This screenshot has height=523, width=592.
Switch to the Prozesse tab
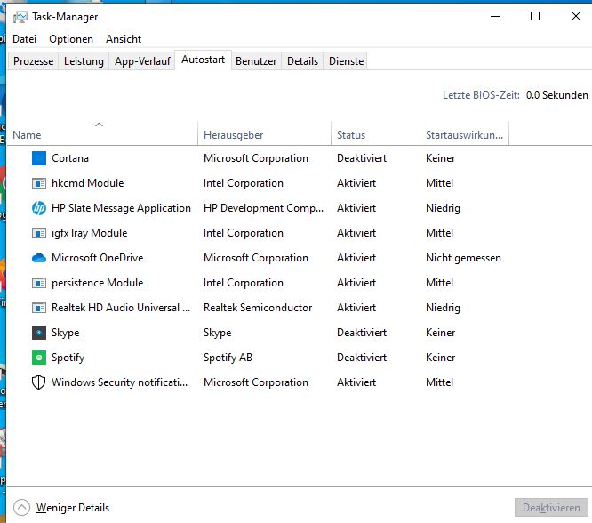[33, 61]
